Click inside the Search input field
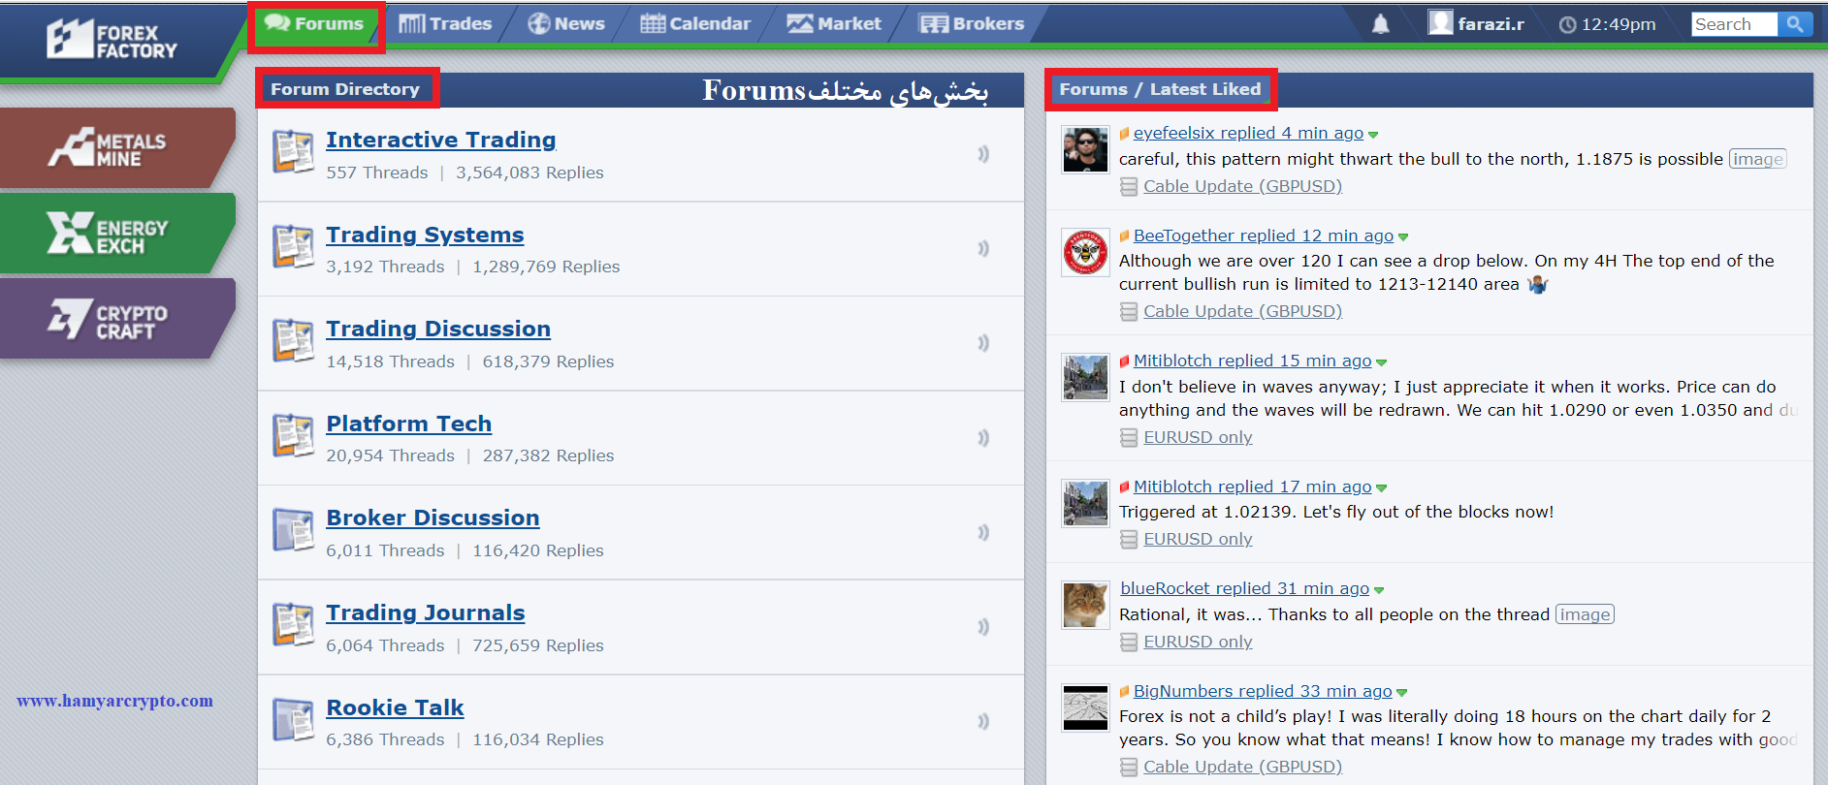The width and height of the screenshot is (1828, 785). coord(1733,24)
